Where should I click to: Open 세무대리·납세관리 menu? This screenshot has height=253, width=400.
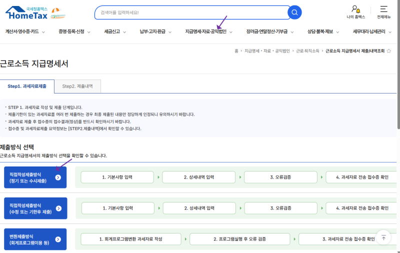pos(369,31)
